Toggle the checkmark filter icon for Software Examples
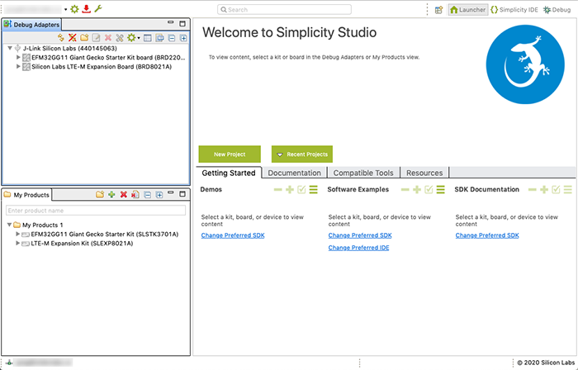The height and width of the screenshot is (370, 578). (x=429, y=190)
